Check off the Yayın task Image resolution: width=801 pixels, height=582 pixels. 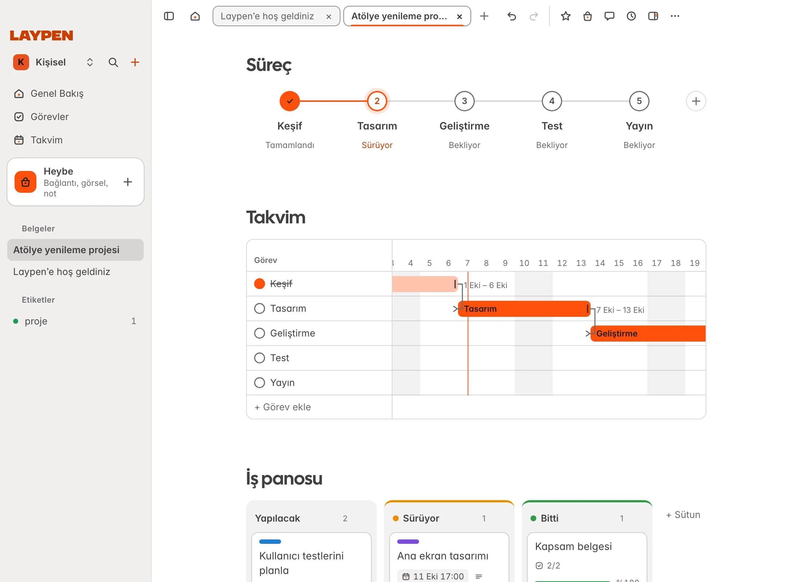(260, 383)
